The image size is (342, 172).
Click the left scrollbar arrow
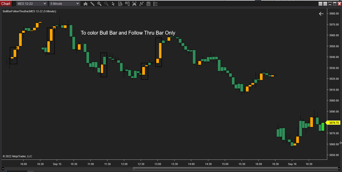coord(3,169)
